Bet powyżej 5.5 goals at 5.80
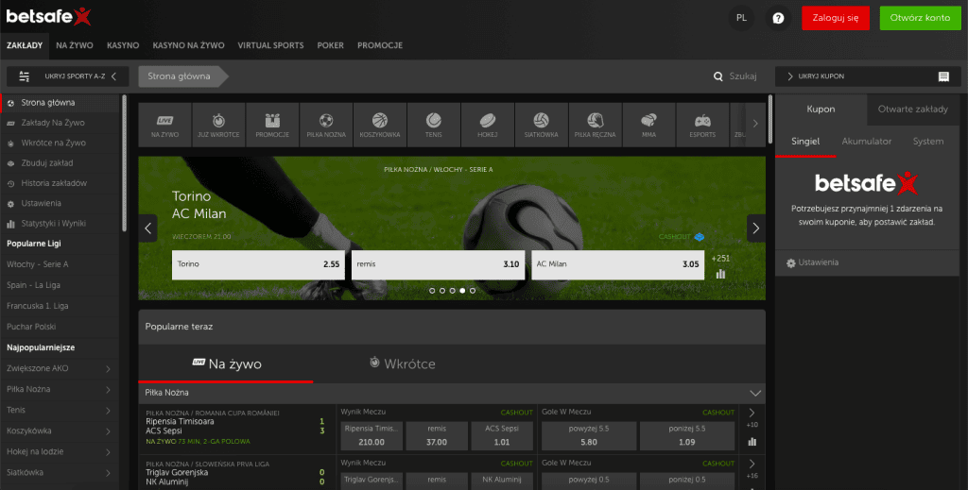 pyautogui.click(x=589, y=436)
